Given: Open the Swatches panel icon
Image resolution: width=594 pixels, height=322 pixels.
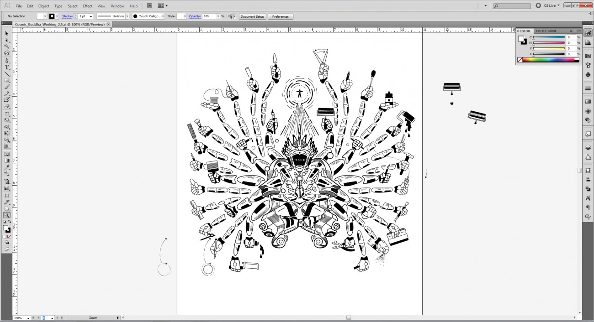Looking at the screenshot, I should coord(588,56).
